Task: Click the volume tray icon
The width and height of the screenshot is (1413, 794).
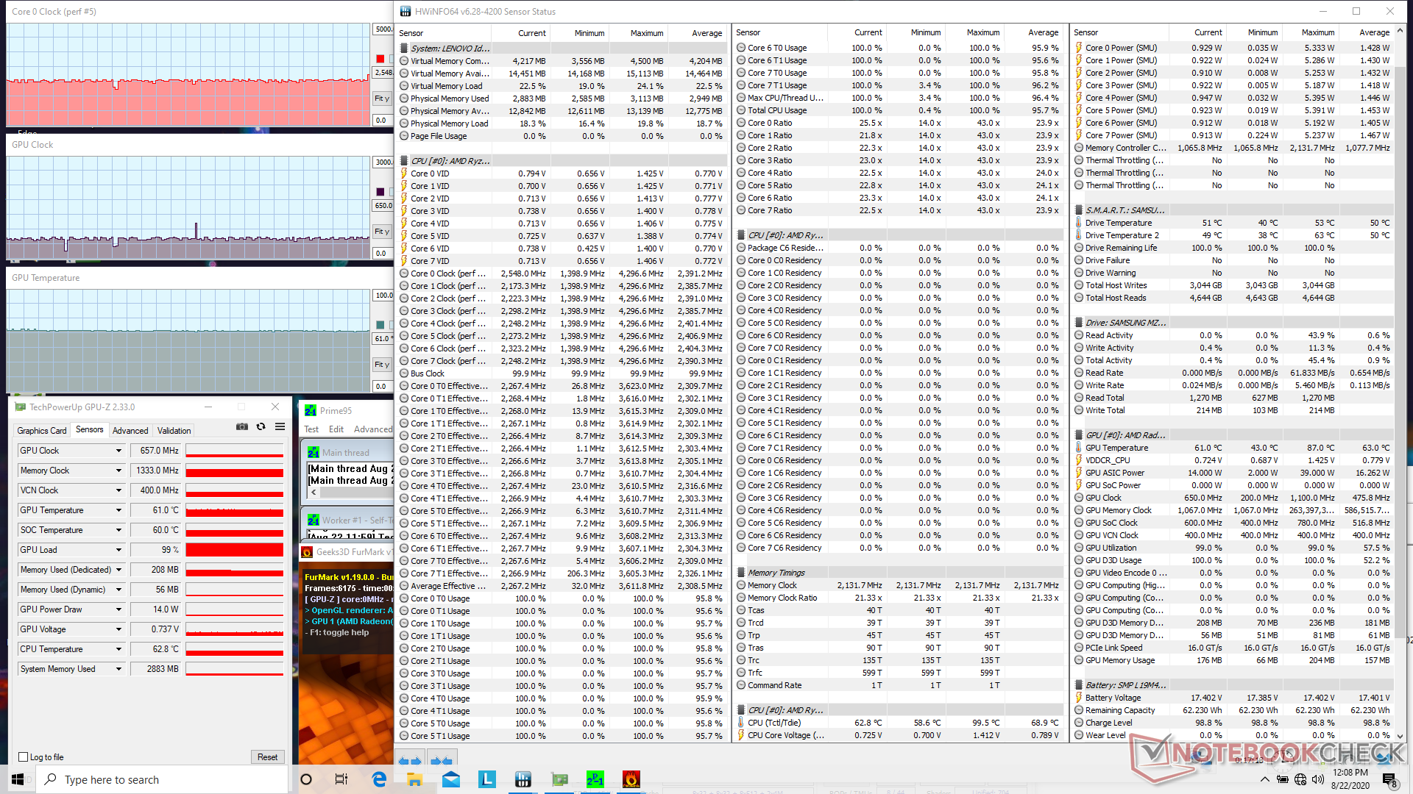Action: click(x=1317, y=780)
